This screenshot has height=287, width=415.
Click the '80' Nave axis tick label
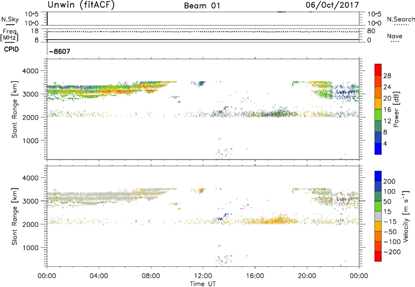tap(371, 31)
